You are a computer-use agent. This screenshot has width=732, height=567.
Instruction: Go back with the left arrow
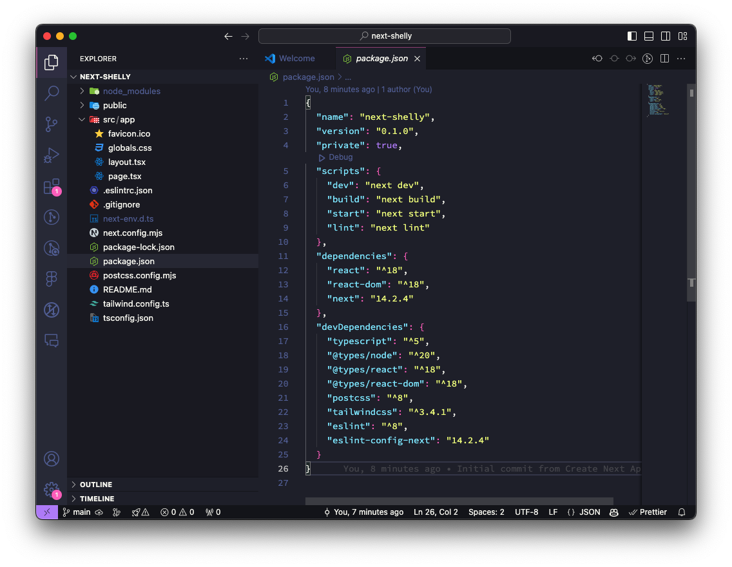228,36
